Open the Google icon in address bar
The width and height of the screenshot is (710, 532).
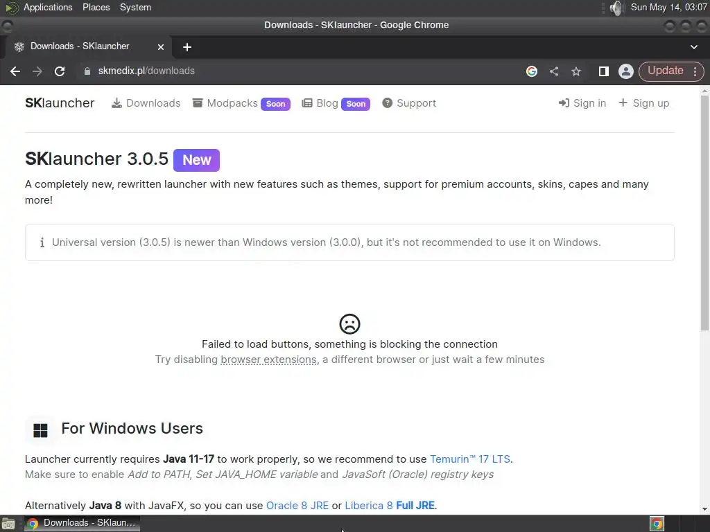pyautogui.click(x=532, y=71)
